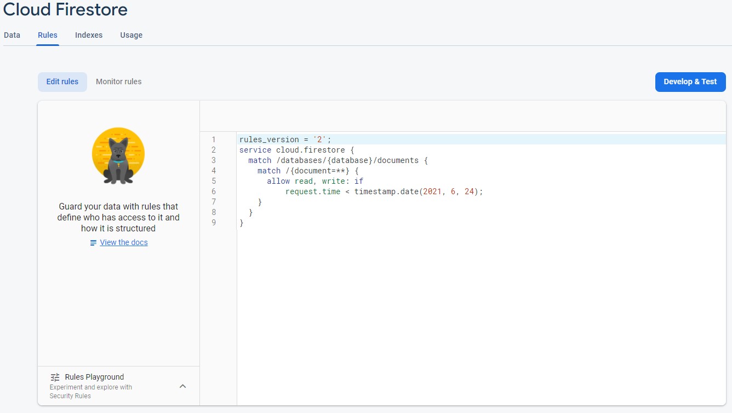Open the View the docs link
This screenshot has width=732, height=413.
pos(124,242)
